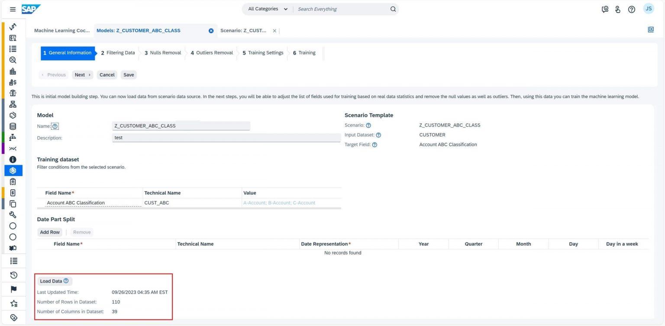Select the flag icon in the sidebar
The width and height of the screenshot is (665, 326).
pyautogui.click(x=13, y=289)
